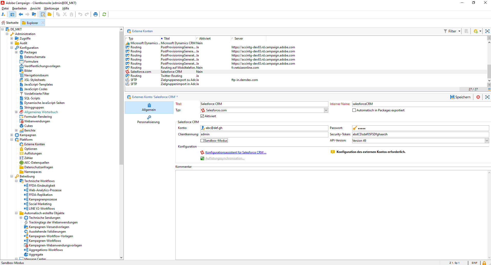The width and height of the screenshot is (491, 265).
Task: Click the Bilder tree icon
Action: click(x=22, y=71)
